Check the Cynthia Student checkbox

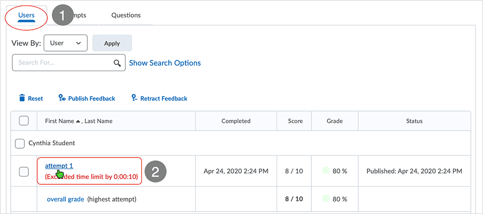[20, 143]
